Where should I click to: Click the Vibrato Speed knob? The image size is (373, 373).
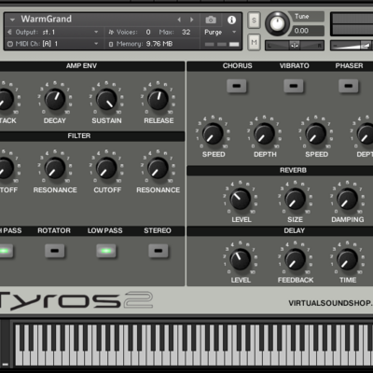316,133
